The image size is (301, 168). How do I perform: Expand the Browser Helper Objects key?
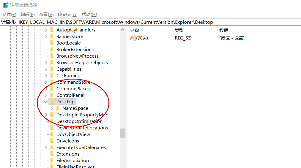(46, 63)
